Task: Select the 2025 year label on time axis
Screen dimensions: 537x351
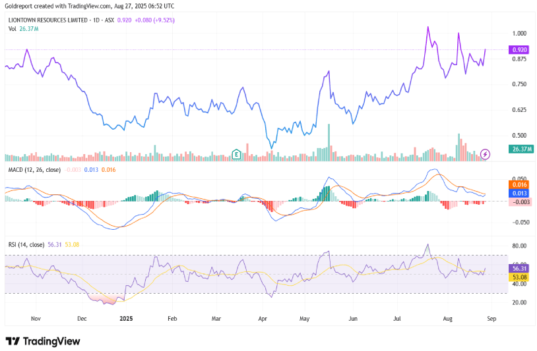Action: coord(125,317)
